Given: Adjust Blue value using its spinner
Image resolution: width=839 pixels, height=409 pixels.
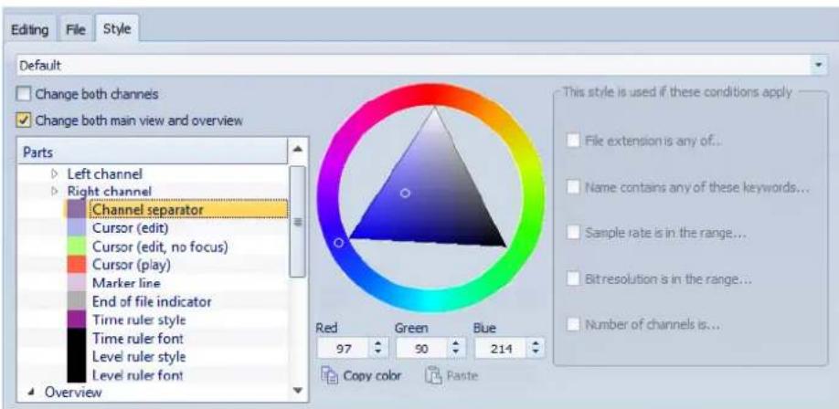Looking at the screenshot, I should click(536, 349).
